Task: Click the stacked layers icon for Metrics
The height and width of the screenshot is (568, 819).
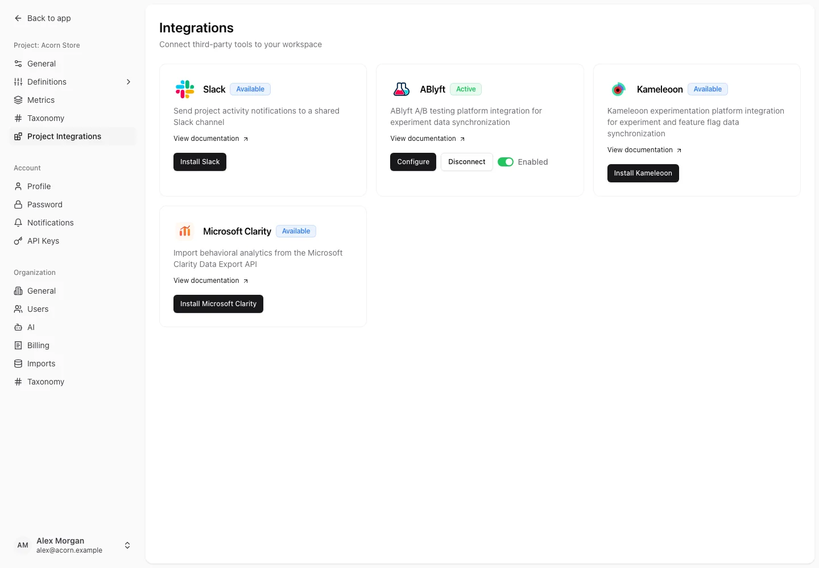Action: coord(18,100)
